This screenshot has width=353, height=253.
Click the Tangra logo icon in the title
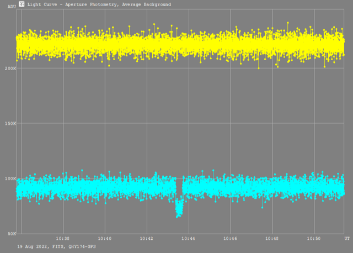pos(22,4)
